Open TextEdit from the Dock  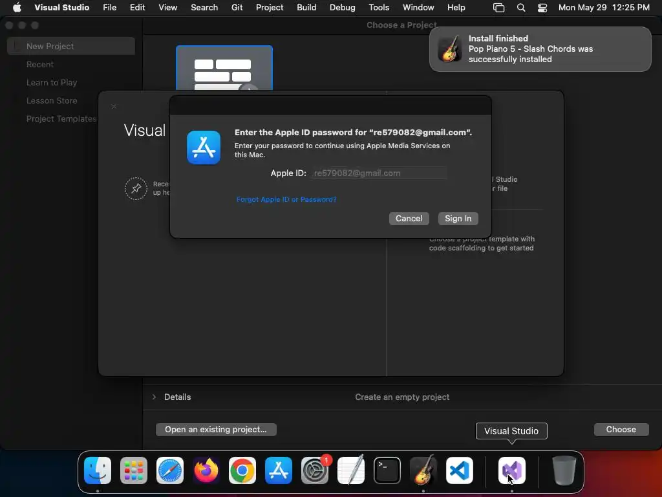pos(351,470)
